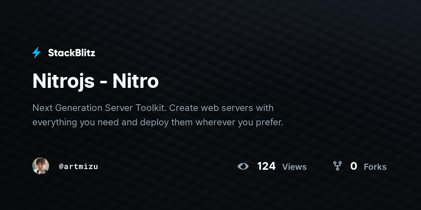Click the lightning bolt inside the blue square
The height and width of the screenshot is (210, 421).
coord(36,52)
